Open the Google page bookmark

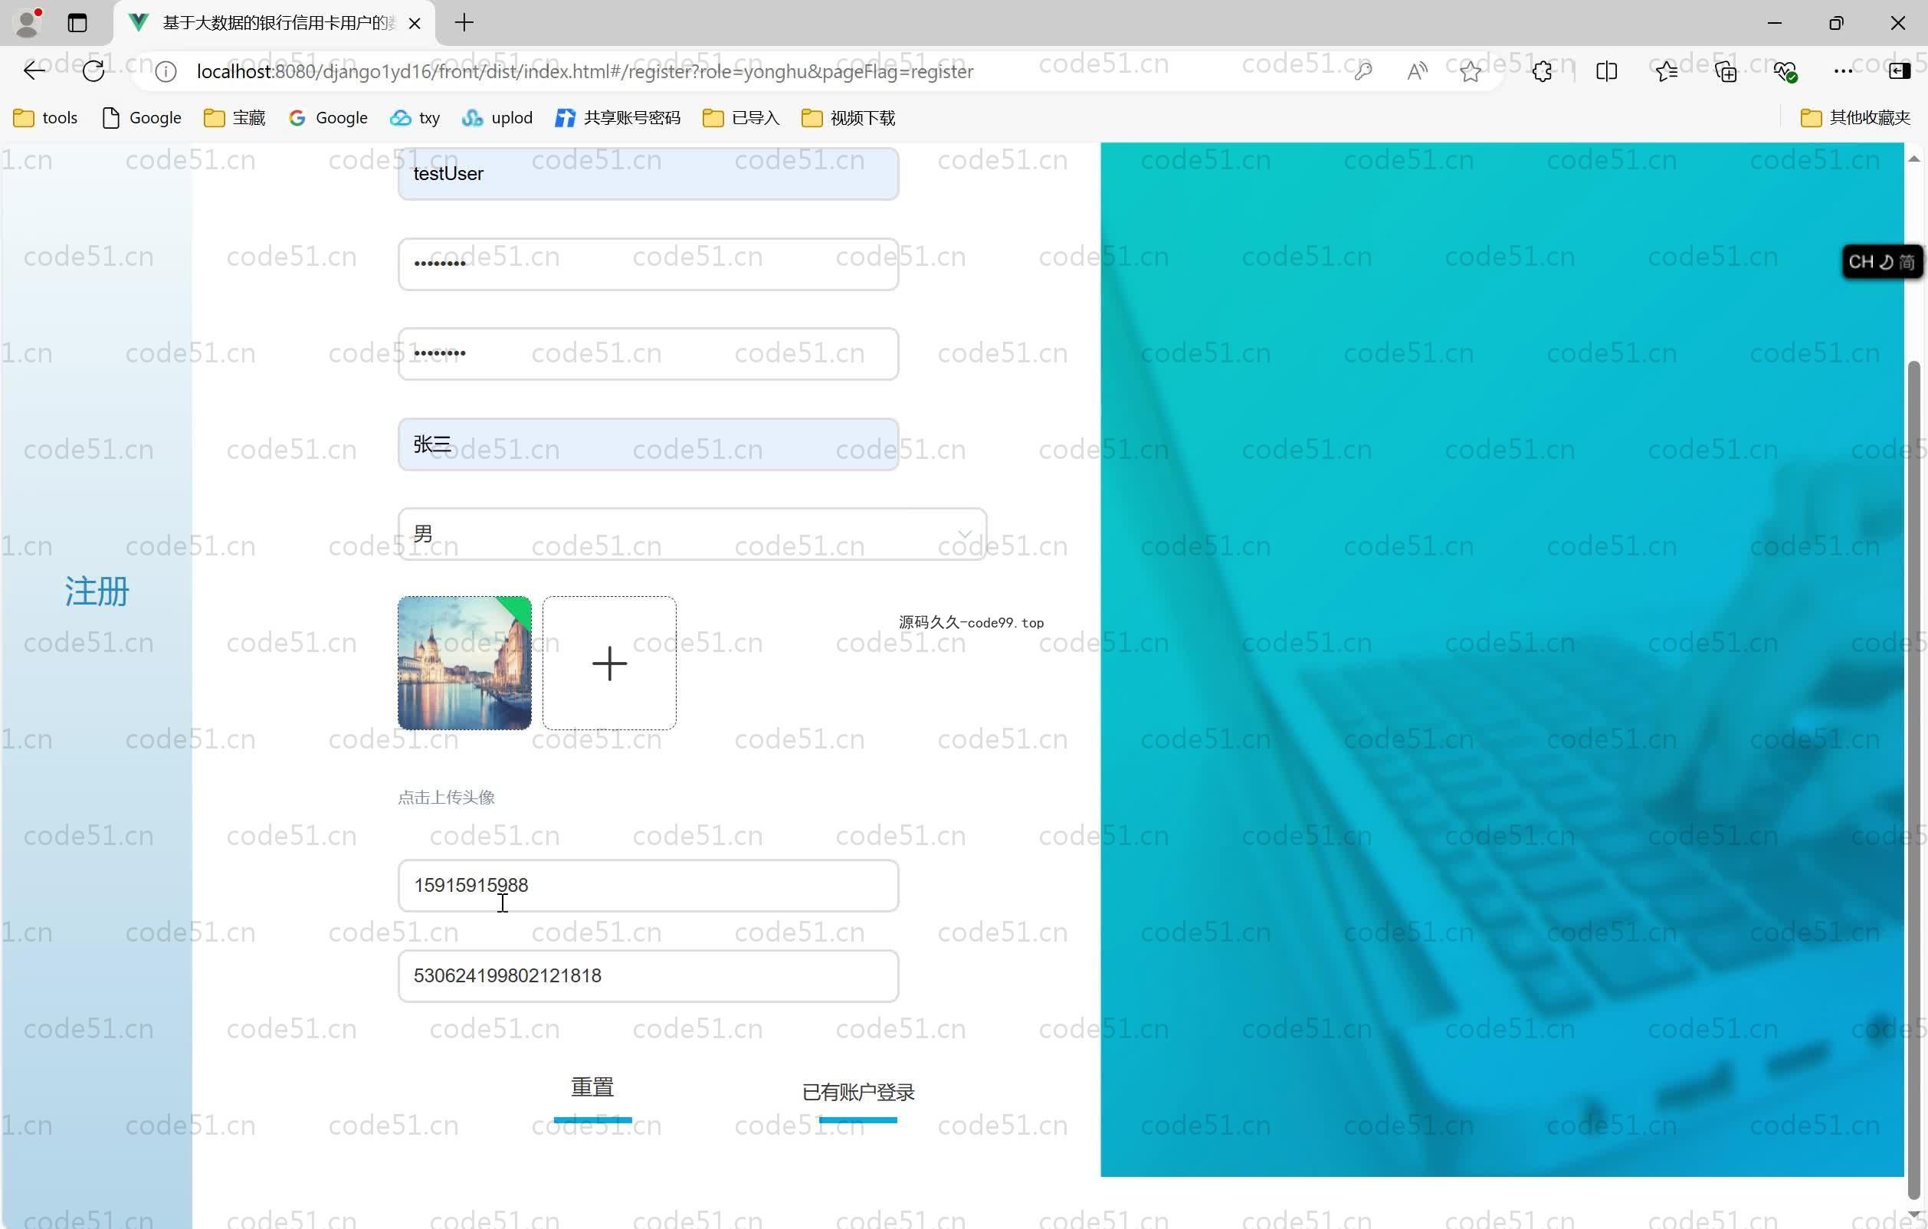(142, 118)
